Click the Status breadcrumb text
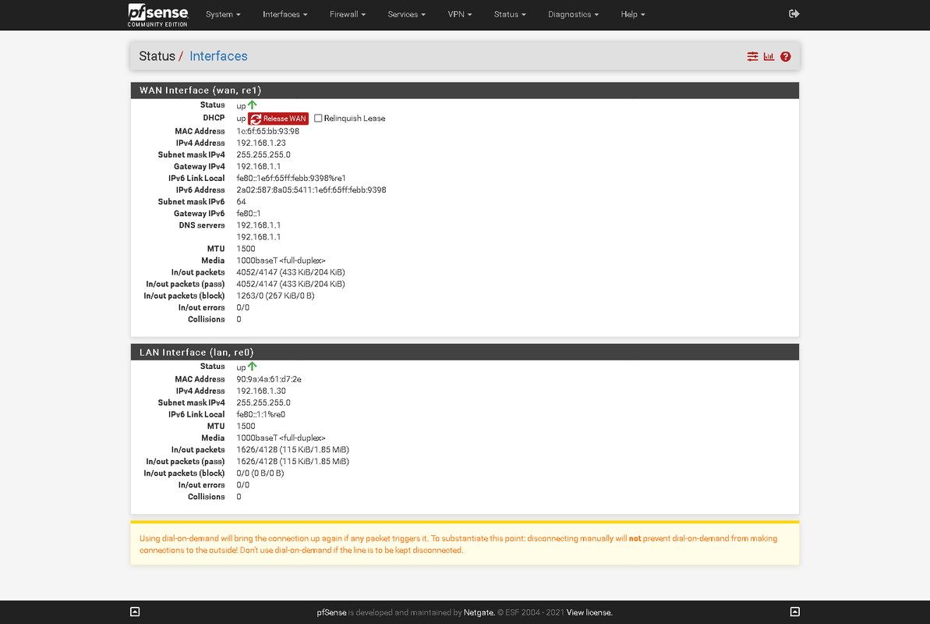The image size is (930, 624). coord(157,56)
